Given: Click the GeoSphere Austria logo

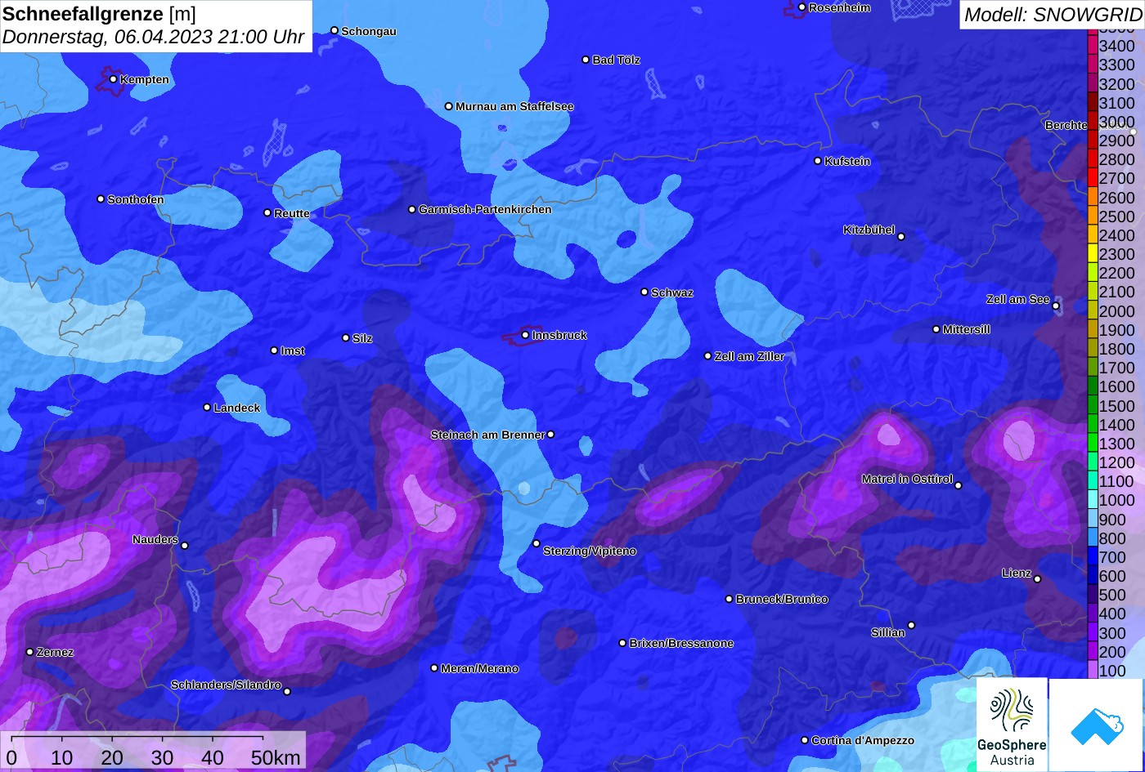Looking at the screenshot, I should pyautogui.click(x=1012, y=725).
